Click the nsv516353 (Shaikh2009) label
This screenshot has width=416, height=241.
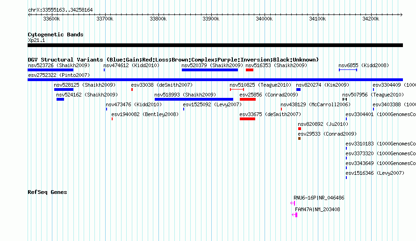click(x=276, y=65)
